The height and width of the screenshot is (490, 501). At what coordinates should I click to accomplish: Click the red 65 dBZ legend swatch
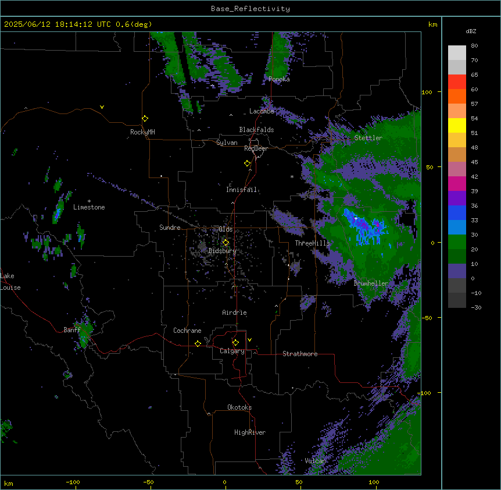tap(457, 81)
